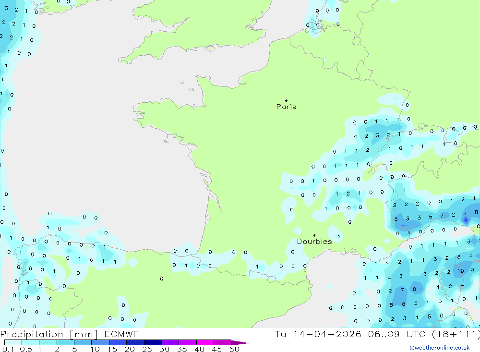Pick the 1–2 mm legend color
Image resolution: width=480 pixels, height=352 pixels.
pos(48,342)
